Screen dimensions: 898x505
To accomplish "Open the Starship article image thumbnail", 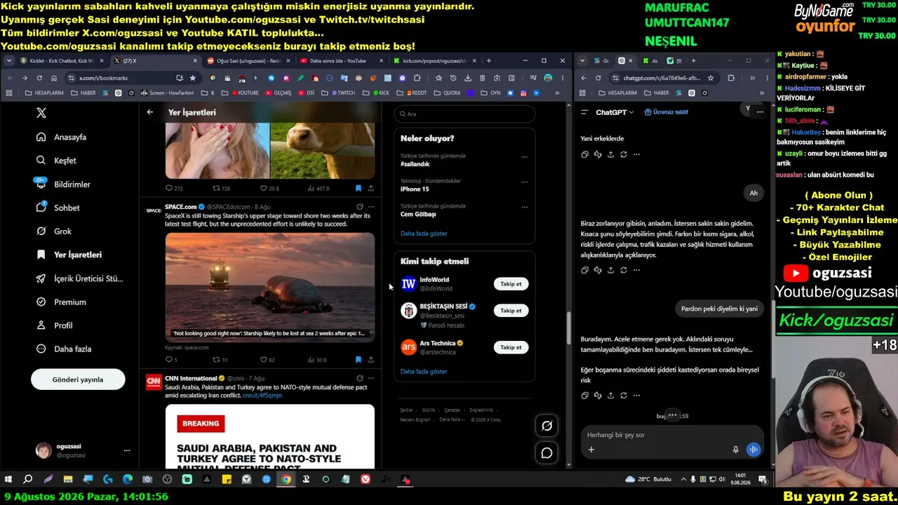I will [x=270, y=287].
